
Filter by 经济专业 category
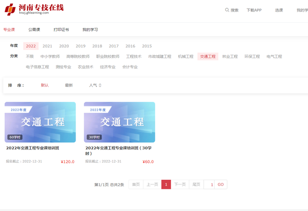pos(108,67)
